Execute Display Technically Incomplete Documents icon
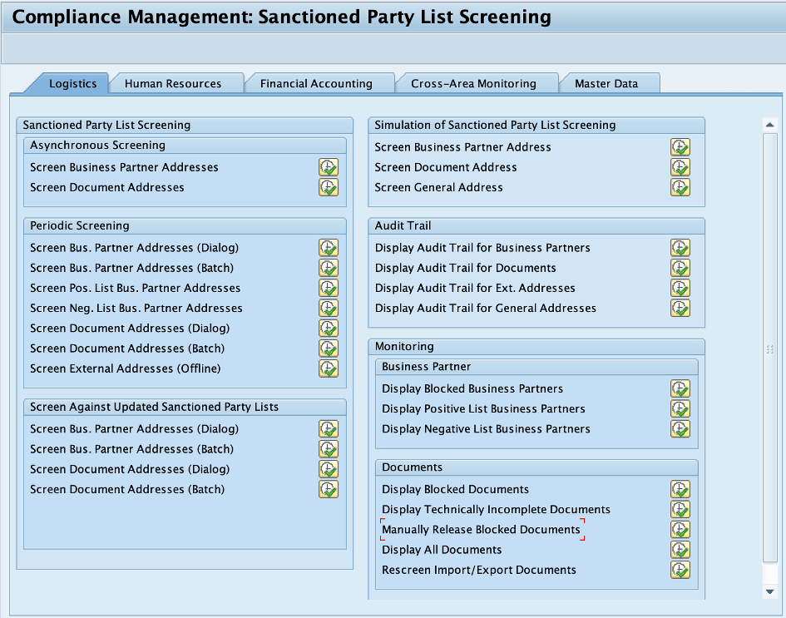This screenshot has width=786, height=618. click(x=680, y=509)
